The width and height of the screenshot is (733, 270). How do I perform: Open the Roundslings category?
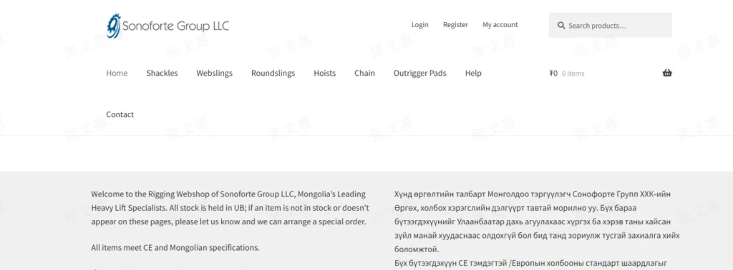tap(273, 73)
